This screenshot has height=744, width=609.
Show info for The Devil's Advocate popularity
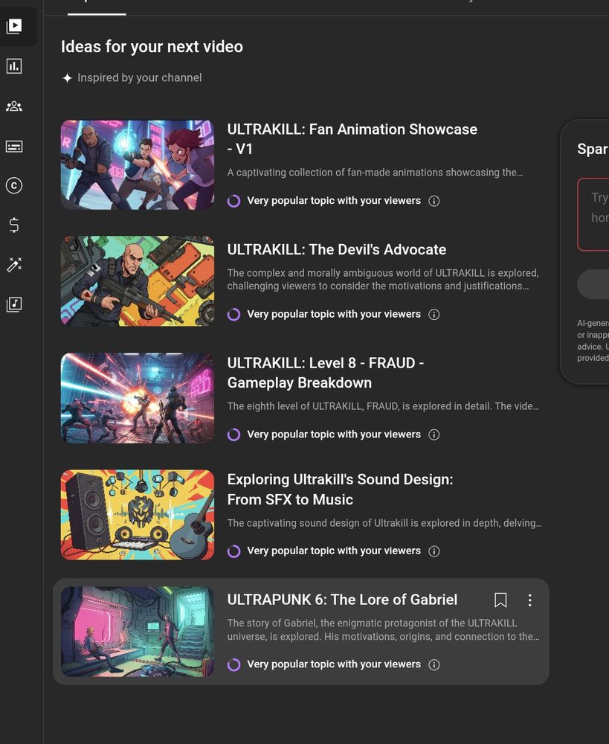[x=434, y=314]
